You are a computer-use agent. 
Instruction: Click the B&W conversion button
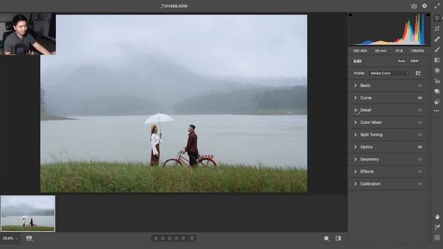(x=415, y=61)
